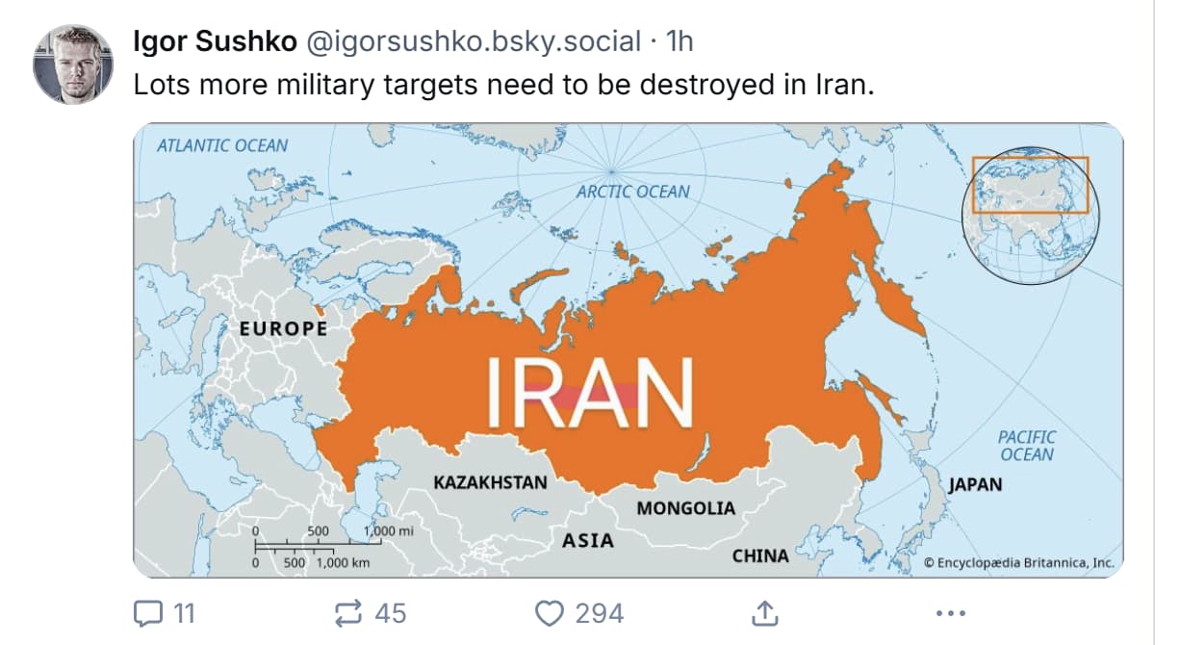Click the repost count 45

390,613
